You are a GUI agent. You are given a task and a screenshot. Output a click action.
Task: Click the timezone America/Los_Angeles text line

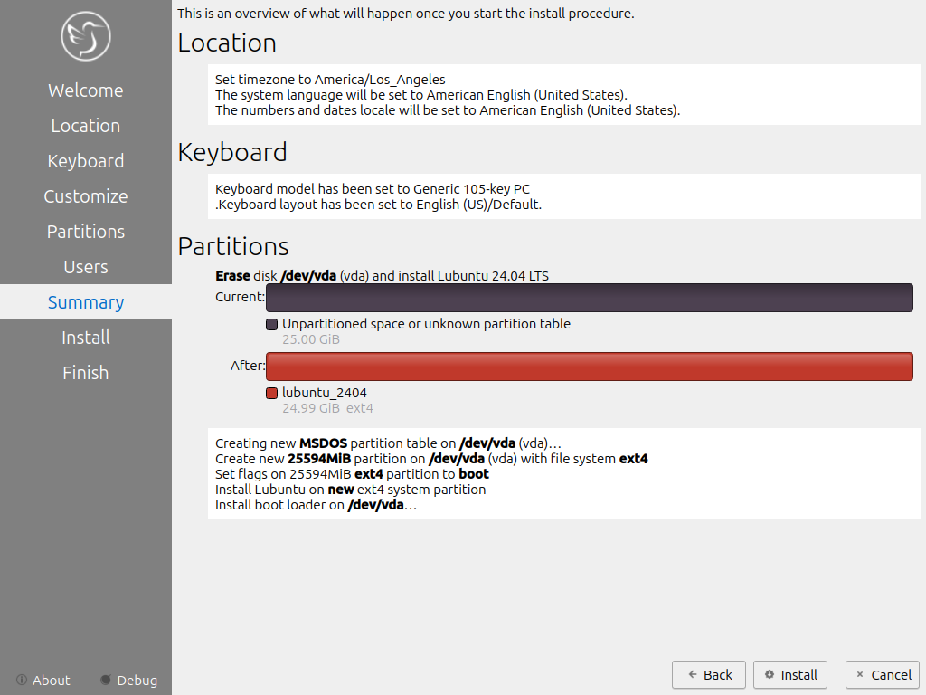(330, 80)
